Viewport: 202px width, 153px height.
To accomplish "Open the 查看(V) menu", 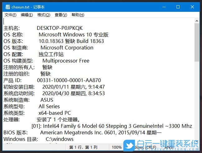I will click(x=61, y=15).
